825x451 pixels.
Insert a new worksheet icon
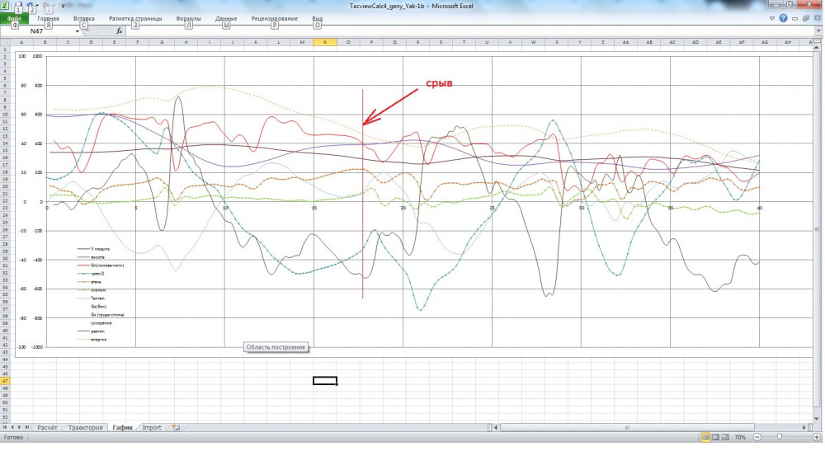point(176,428)
